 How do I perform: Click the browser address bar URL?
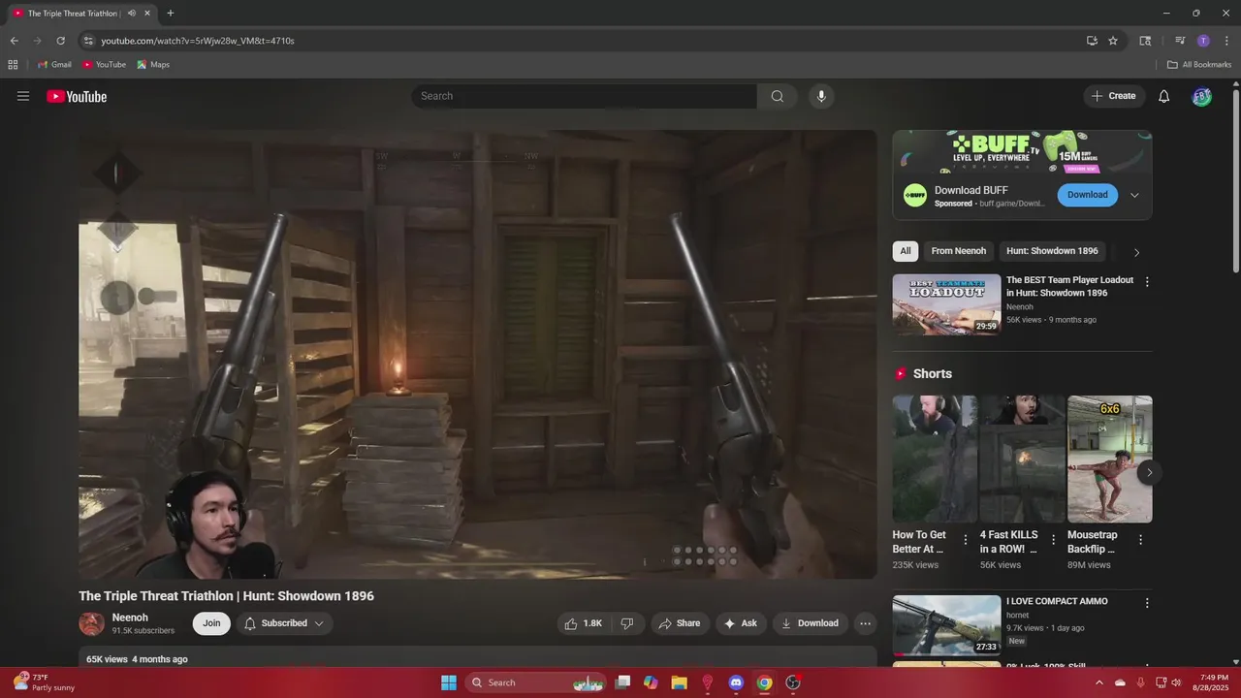(198, 41)
